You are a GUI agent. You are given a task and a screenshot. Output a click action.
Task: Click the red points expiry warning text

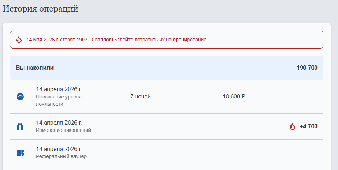click(117, 40)
